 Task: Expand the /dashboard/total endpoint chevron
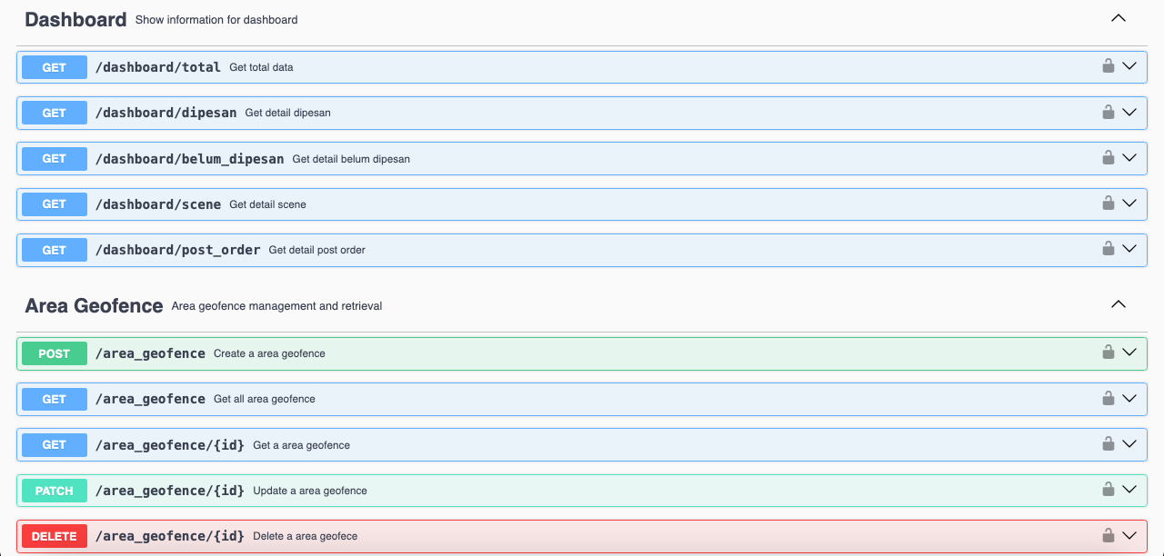pos(1129,66)
